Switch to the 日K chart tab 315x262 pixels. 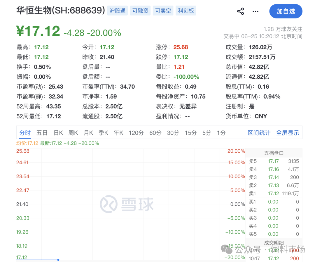coord(58,133)
